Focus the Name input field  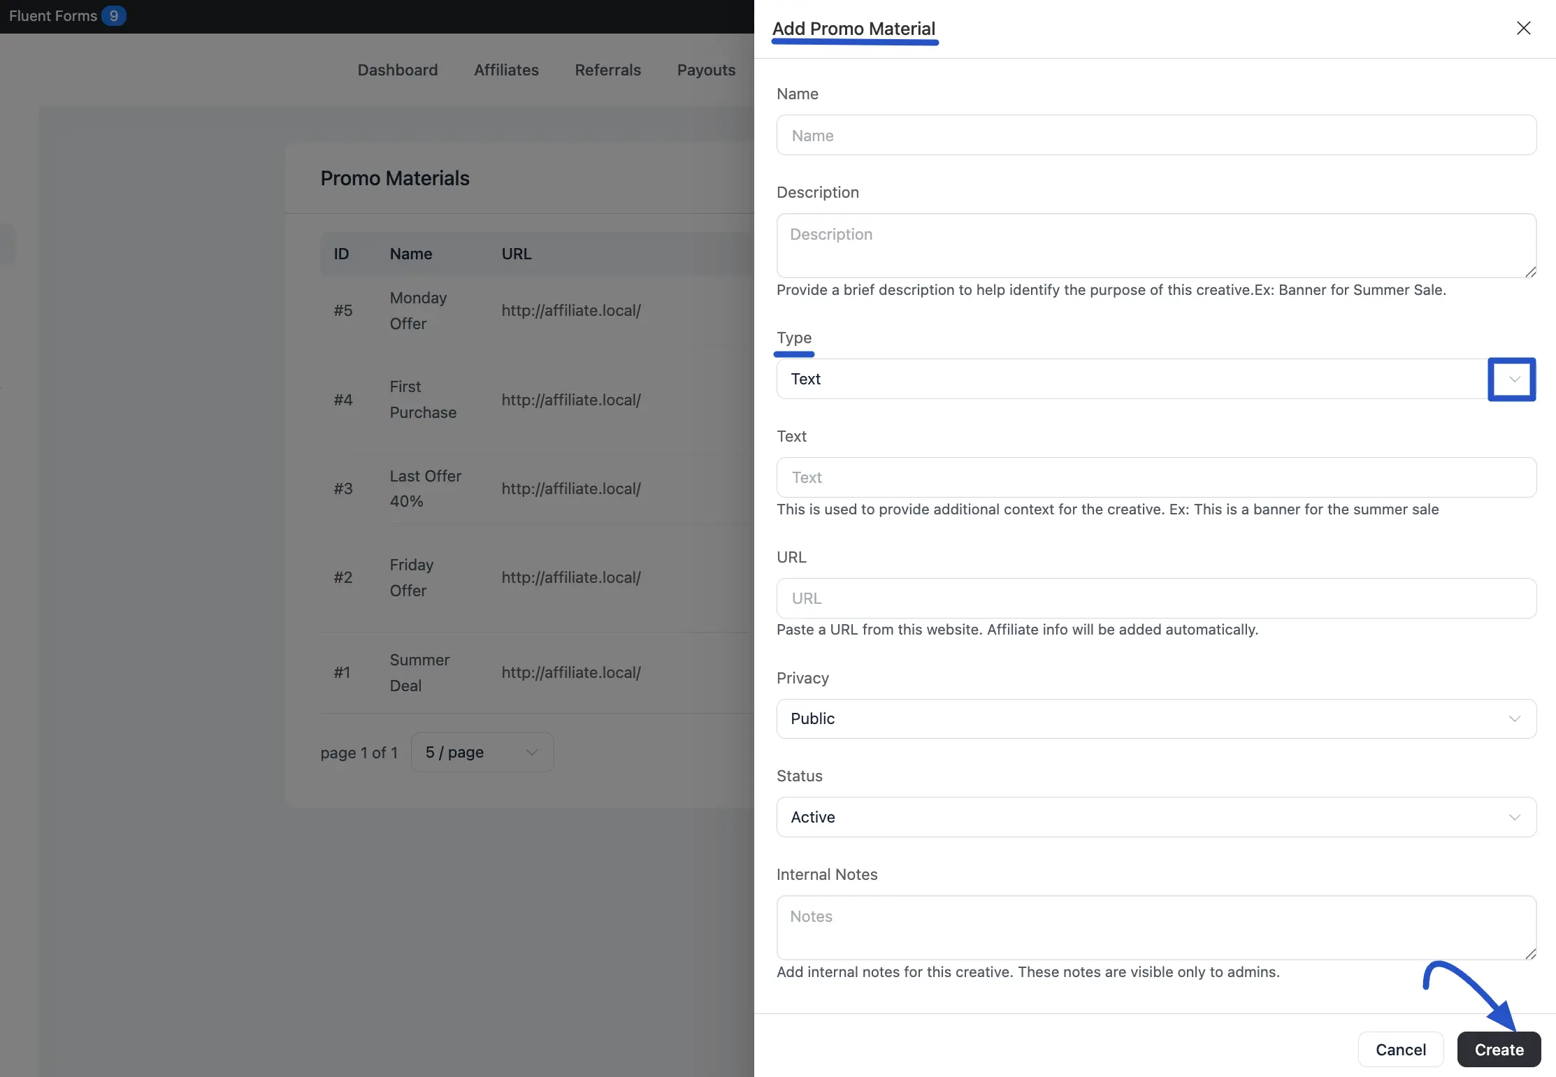pos(1155,136)
